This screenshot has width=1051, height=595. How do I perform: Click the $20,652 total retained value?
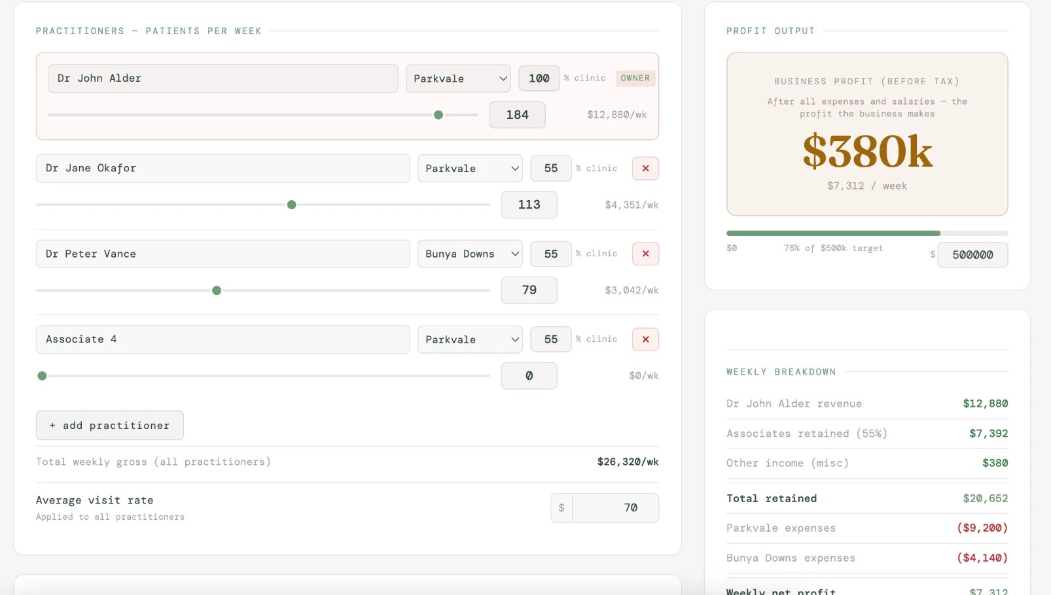(x=985, y=498)
